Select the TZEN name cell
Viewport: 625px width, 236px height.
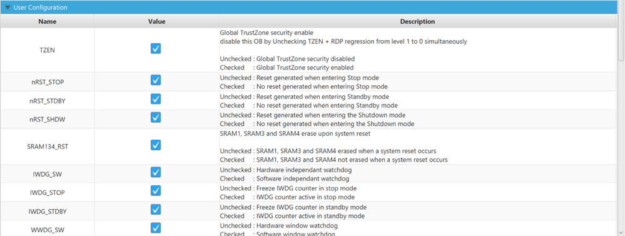click(47, 50)
